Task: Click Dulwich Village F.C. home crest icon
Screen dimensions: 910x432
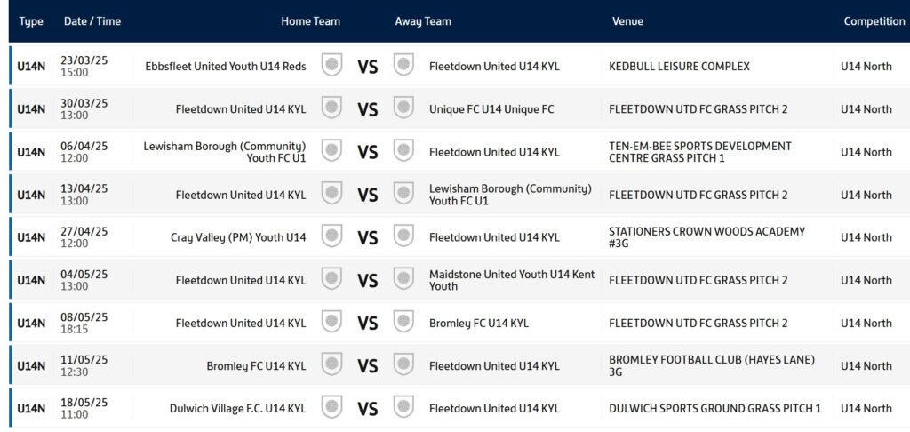Action: [332, 407]
